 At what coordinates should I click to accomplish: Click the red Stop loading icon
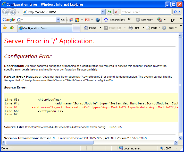pos(116,12)
